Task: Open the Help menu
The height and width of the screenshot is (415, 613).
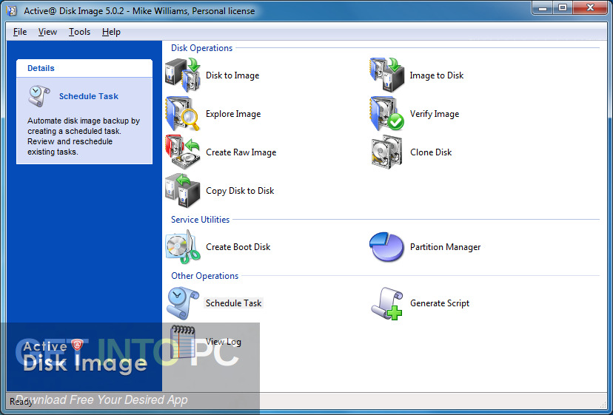Action: coord(111,32)
